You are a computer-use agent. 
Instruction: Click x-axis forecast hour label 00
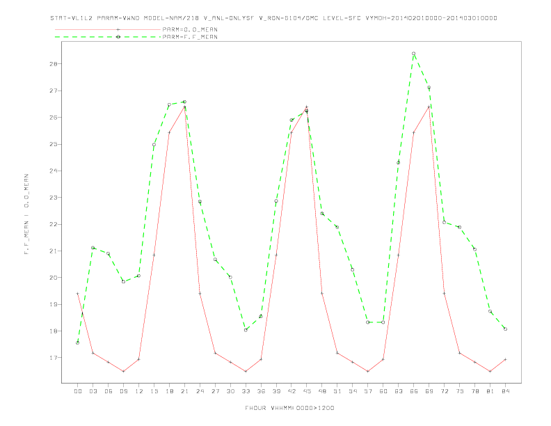[x=78, y=391]
